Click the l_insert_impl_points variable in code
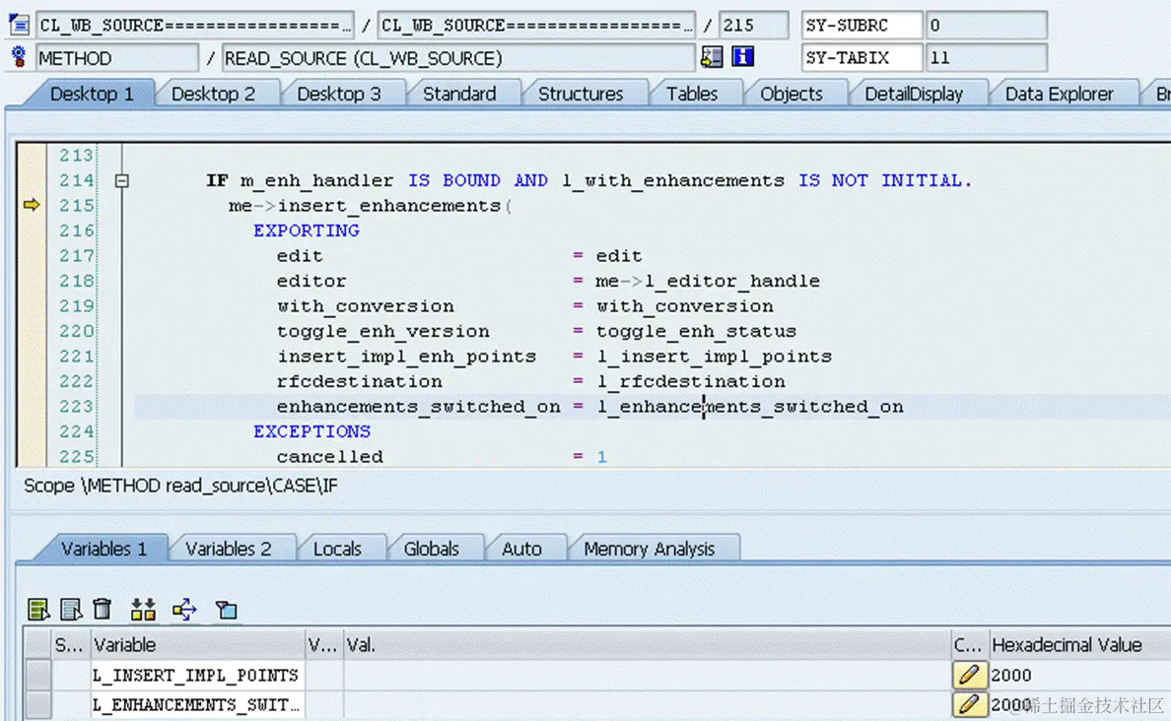Viewport: 1171px width, 721px height. point(714,357)
